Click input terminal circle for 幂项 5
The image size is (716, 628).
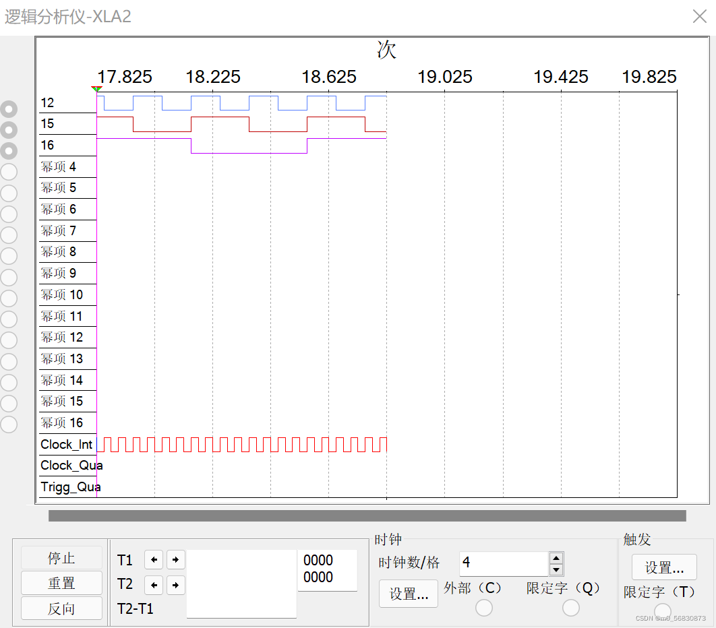(9, 193)
